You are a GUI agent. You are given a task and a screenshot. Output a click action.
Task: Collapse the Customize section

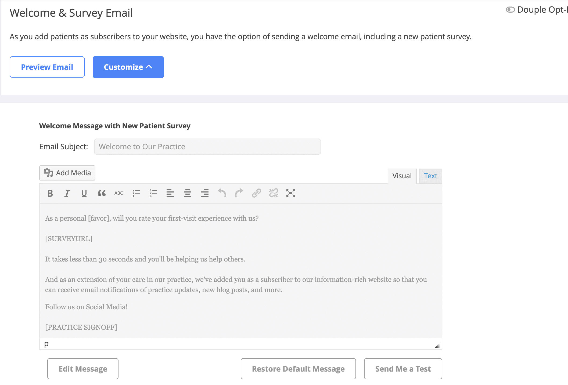[128, 67]
